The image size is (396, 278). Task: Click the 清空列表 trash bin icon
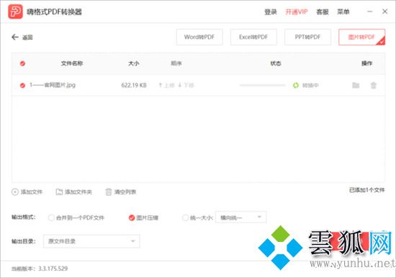pyautogui.click(x=108, y=192)
